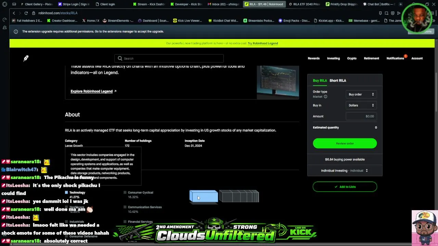This screenshot has width=438, height=246.
Task: Click the browser back arrow
Action: tap(14, 13)
